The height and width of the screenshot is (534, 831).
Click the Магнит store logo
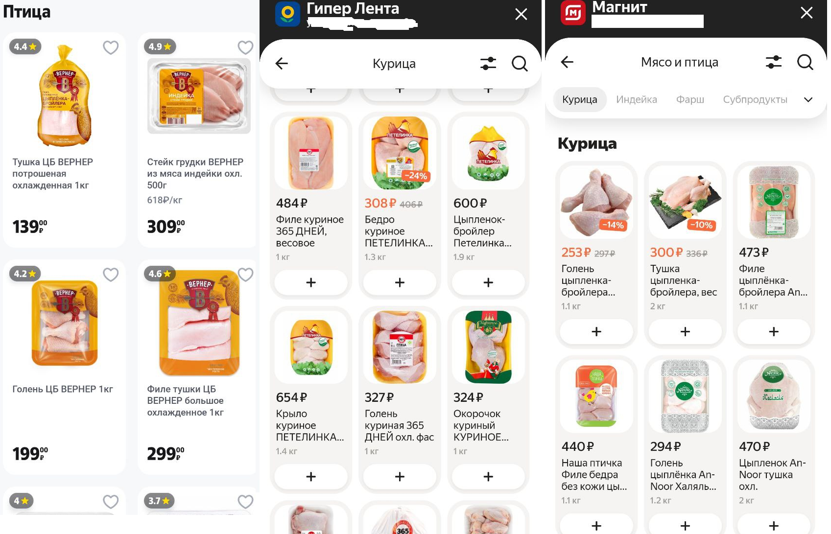pyautogui.click(x=573, y=12)
